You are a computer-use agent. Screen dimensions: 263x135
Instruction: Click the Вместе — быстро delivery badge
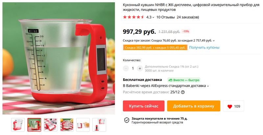coord(184,80)
